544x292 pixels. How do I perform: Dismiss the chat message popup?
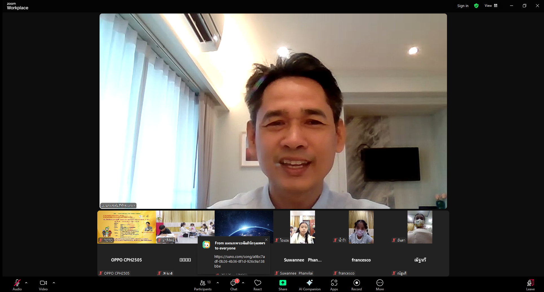266,240
